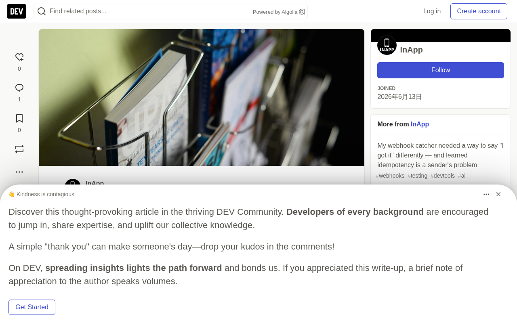Follow the InApp author
Image resolution: width=517 pixels, height=323 pixels.
click(x=441, y=70)
